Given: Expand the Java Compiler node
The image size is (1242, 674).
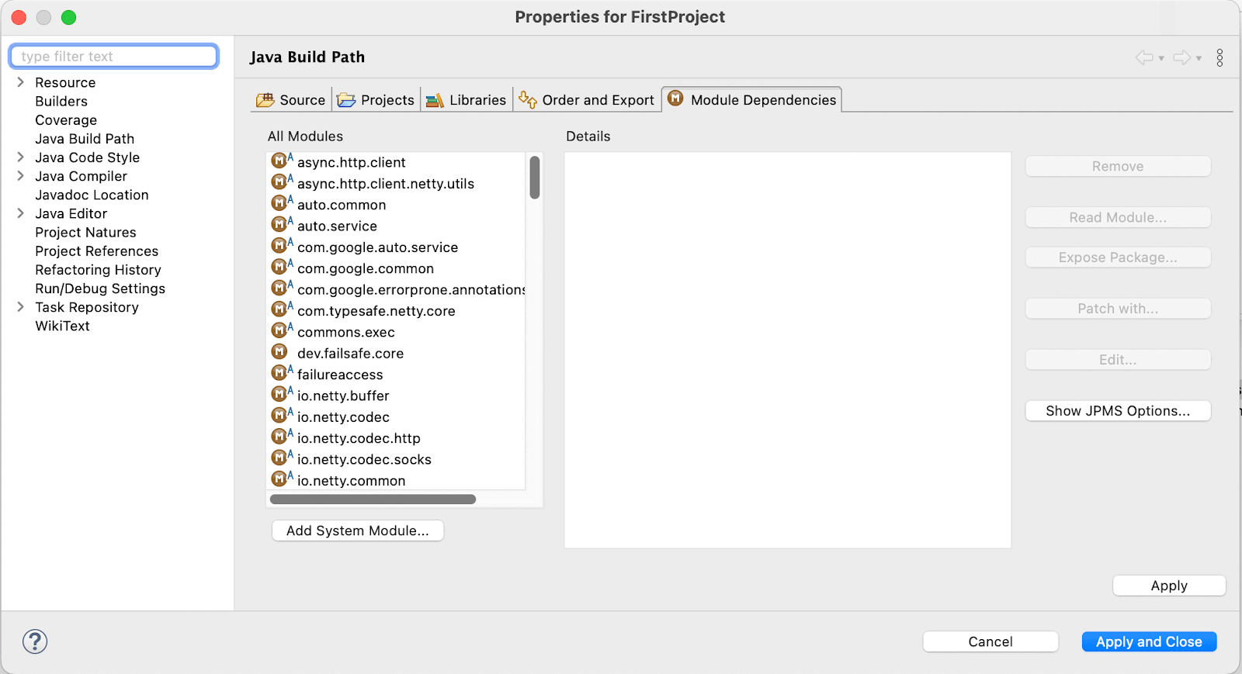Looking at the screenshot, I should click(21, 176).
